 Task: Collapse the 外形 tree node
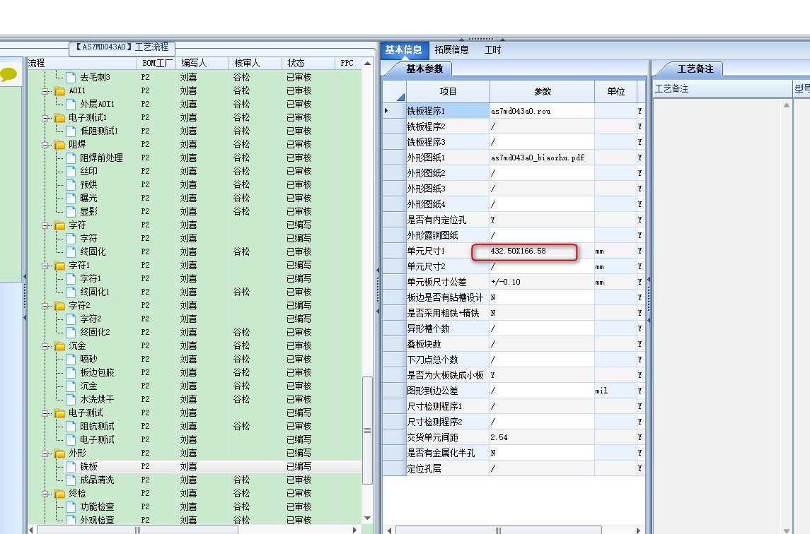(45, 453)
